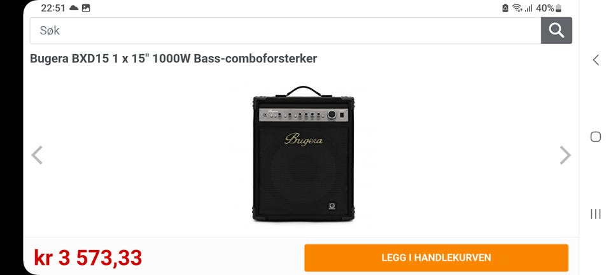Tap the Wi-Fi status icon
The image size is (611, 275).
[x=517, y=8]
